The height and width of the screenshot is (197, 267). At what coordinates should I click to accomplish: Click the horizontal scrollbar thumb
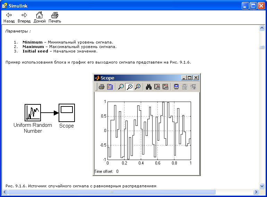tap(112, 192)
